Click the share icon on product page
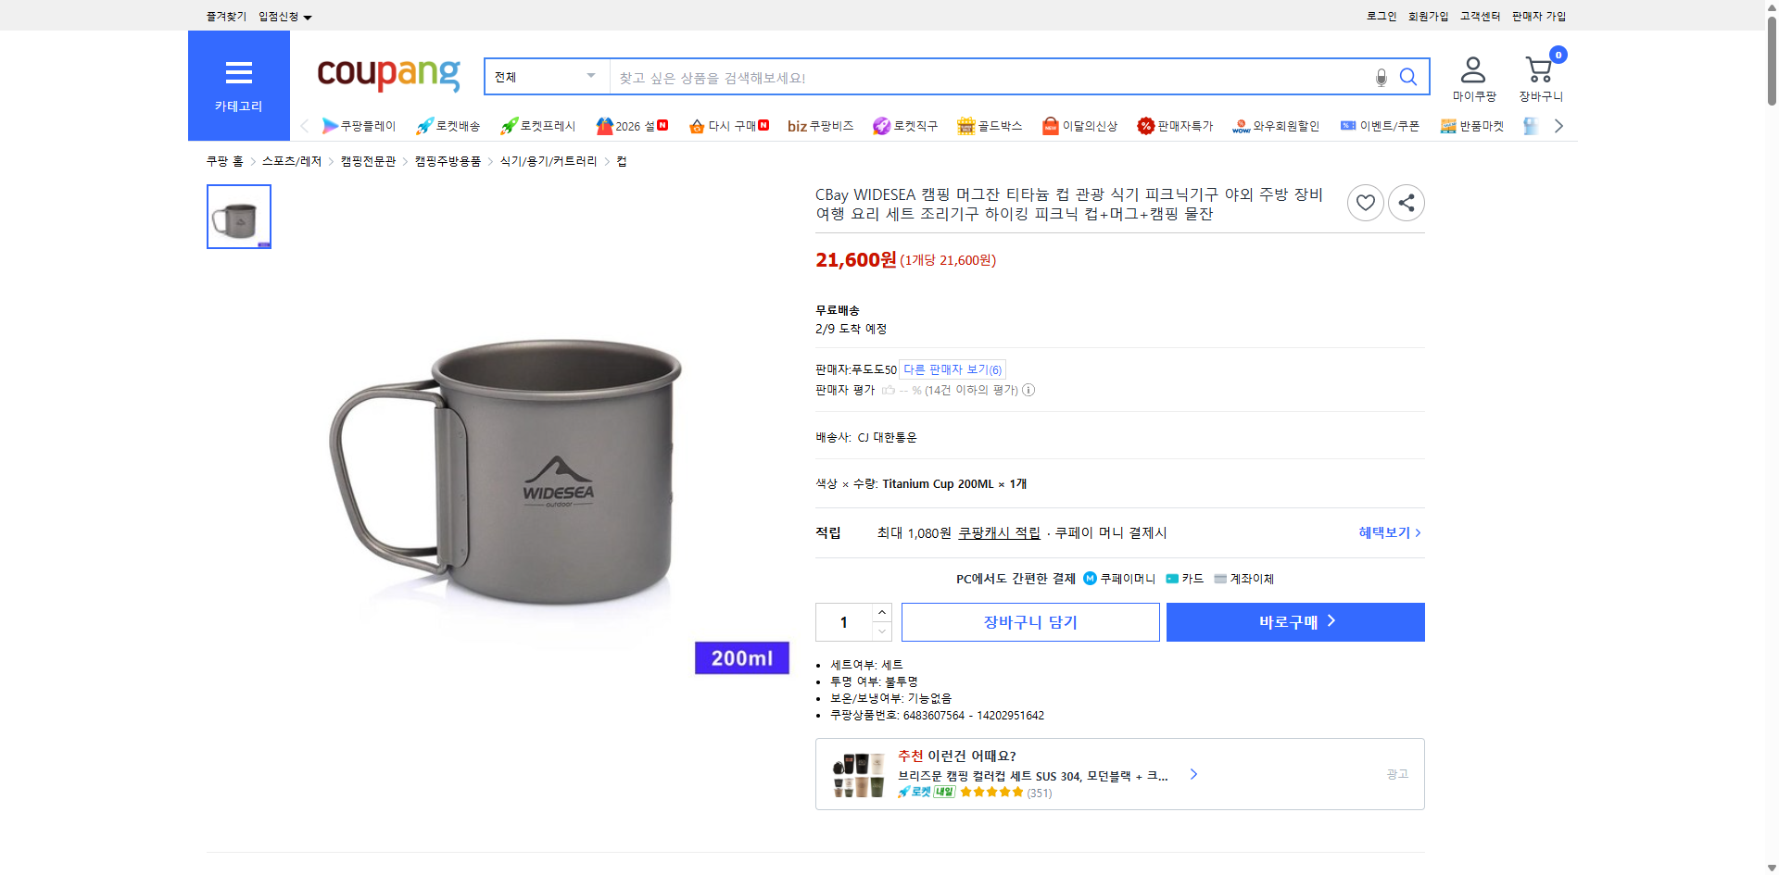The height and width of the screenshot is (875, 1779). tap(1406, 202)
